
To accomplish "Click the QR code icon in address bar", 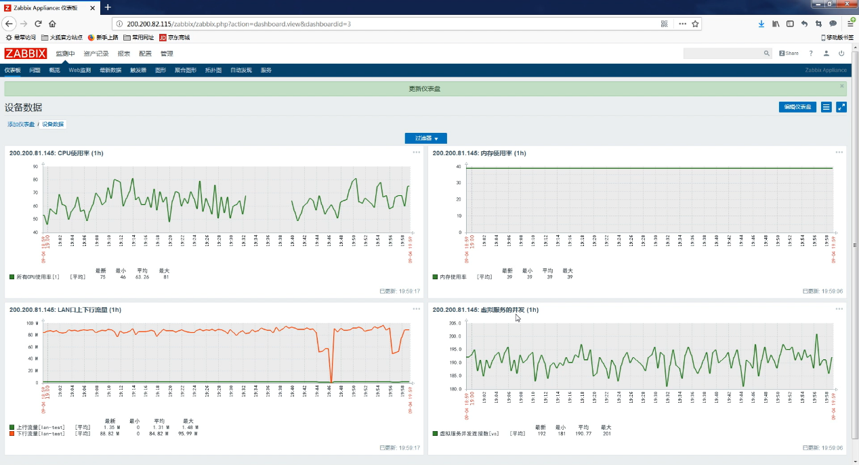I will (x=665, y=24).
